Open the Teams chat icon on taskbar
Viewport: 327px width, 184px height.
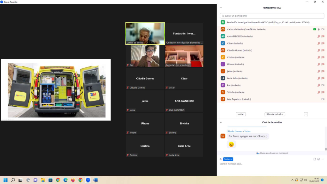tap(35, 180)
